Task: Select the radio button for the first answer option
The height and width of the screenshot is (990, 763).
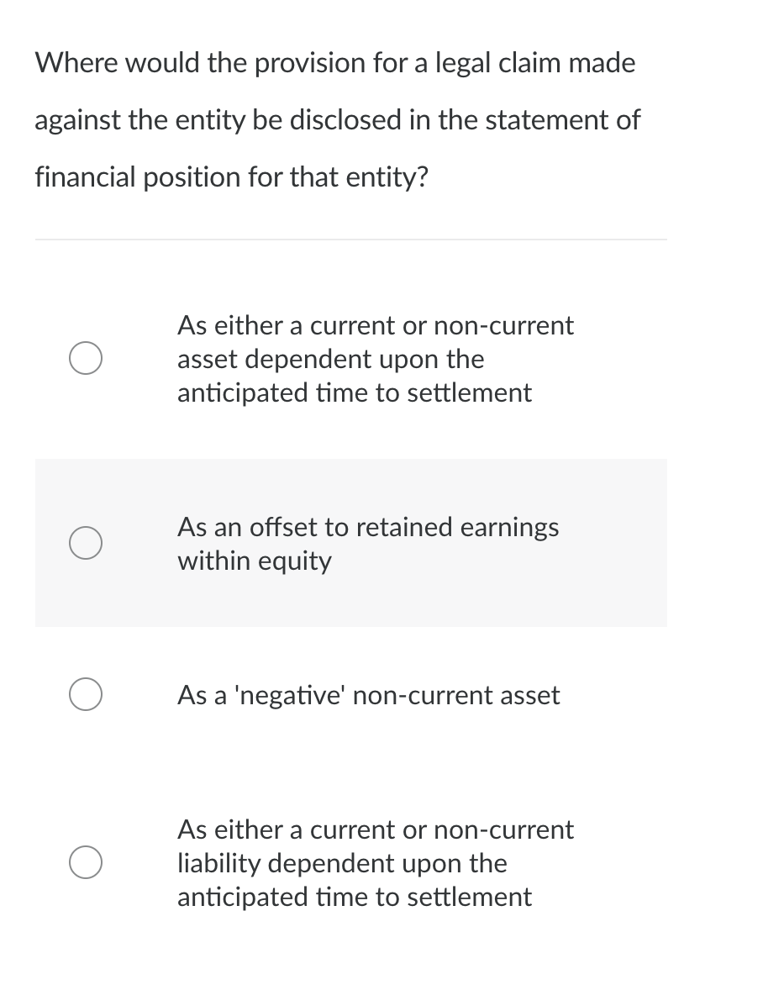Action: pos(85,358)
